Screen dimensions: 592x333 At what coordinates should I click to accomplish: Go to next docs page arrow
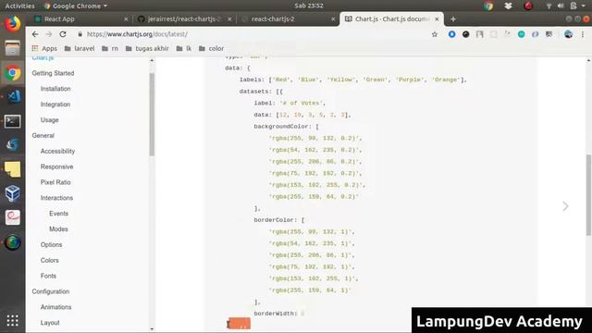click(565, 206)
